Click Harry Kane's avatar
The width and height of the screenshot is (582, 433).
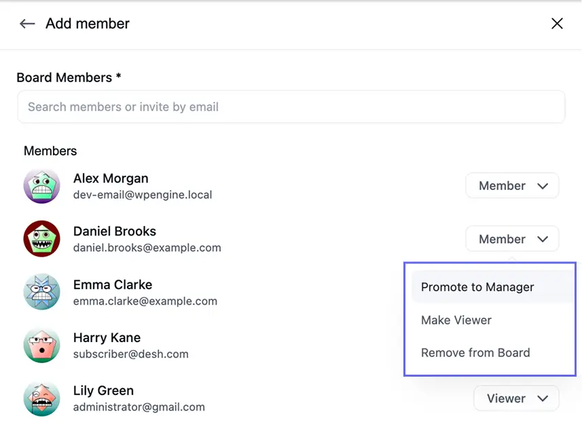[x=42, y=345]
